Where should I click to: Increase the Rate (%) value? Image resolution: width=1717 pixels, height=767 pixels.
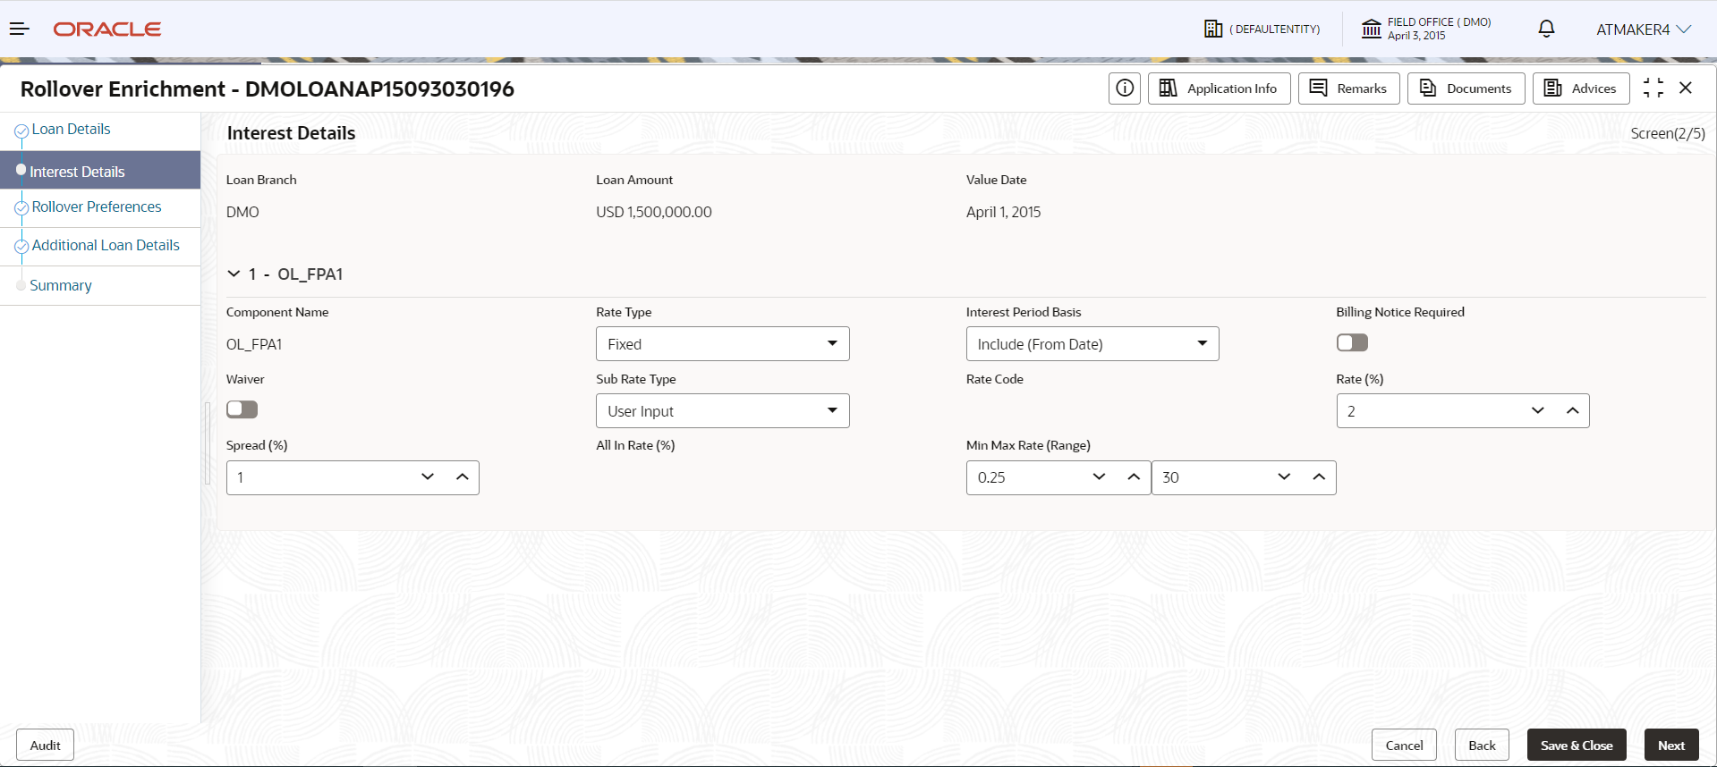(1572, 410)
